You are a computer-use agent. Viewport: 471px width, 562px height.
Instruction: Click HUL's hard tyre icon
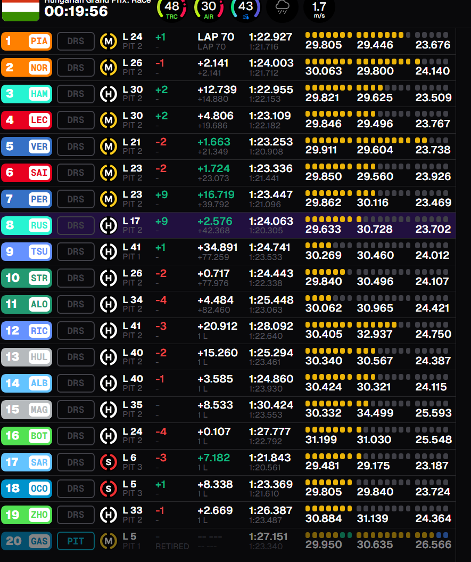point(109,357)
